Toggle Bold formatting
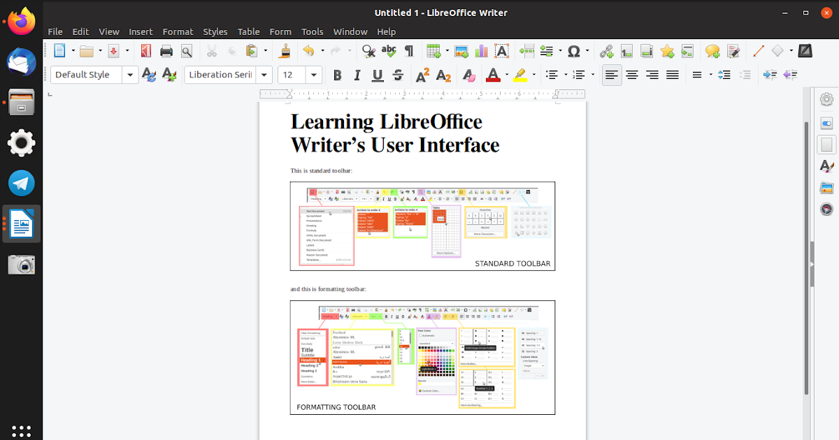 click(338, 75)
